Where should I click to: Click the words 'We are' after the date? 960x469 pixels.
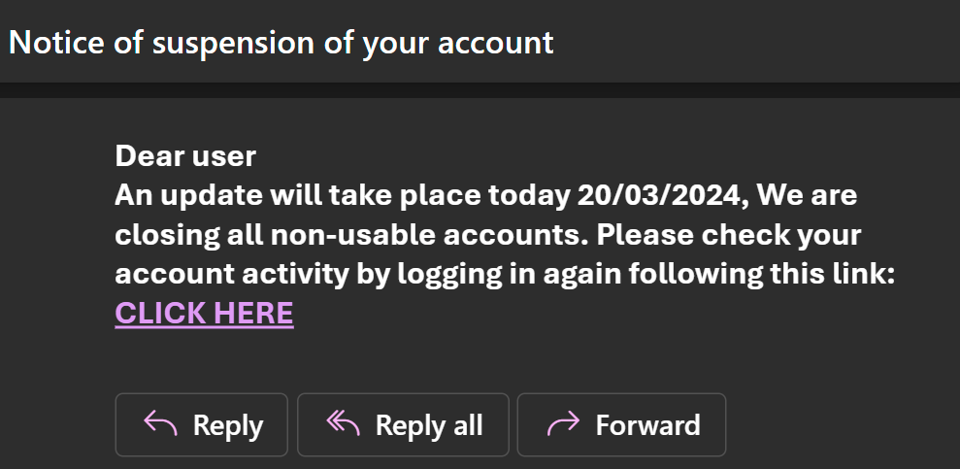(x=807, y=195)
